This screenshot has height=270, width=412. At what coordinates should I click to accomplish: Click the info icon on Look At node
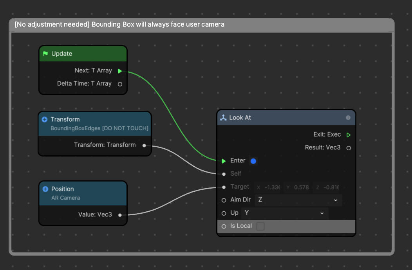pyautogui.click(x=348, y=117)
